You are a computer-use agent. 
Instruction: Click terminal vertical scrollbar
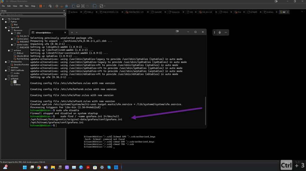(x=206, y=111)
